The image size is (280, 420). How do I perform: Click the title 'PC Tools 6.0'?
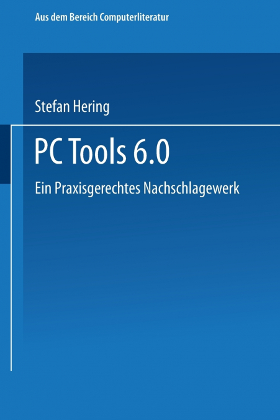[102, 151]
